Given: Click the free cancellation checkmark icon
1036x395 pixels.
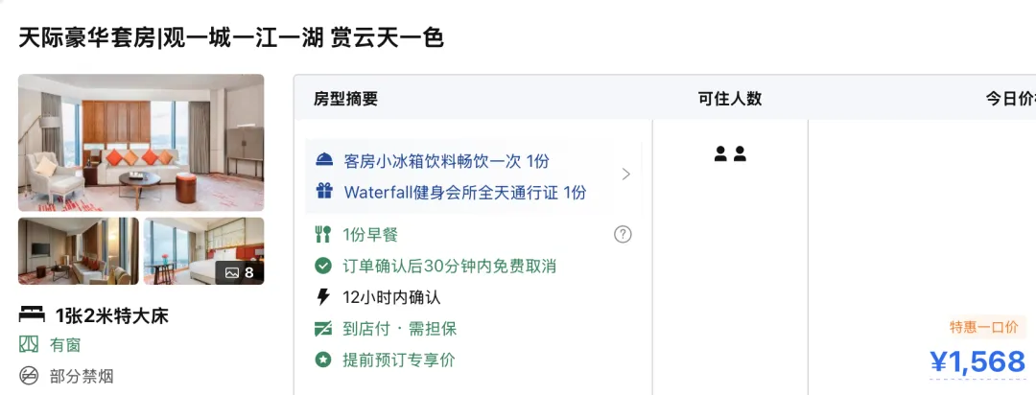Looking at the screenshot, I should 323,266.
